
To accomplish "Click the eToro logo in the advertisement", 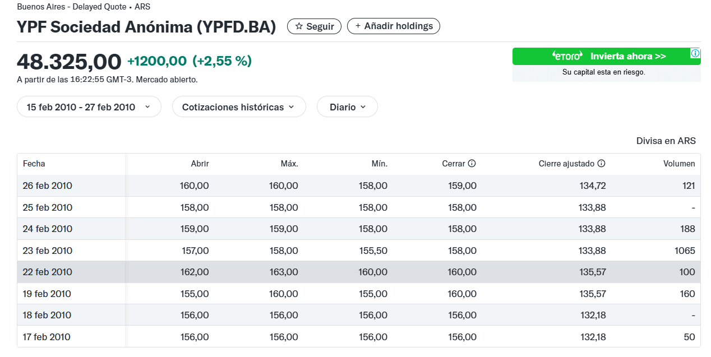I will (566, 56).
